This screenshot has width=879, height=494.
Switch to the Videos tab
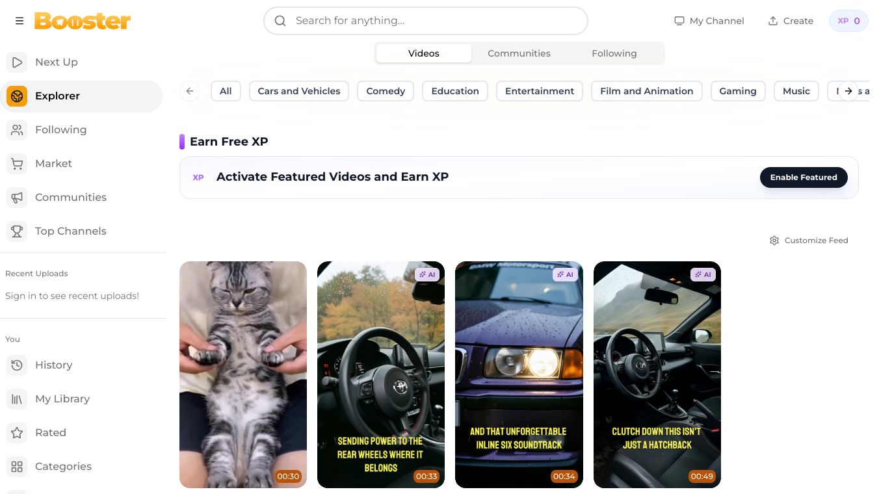(424, 53)
